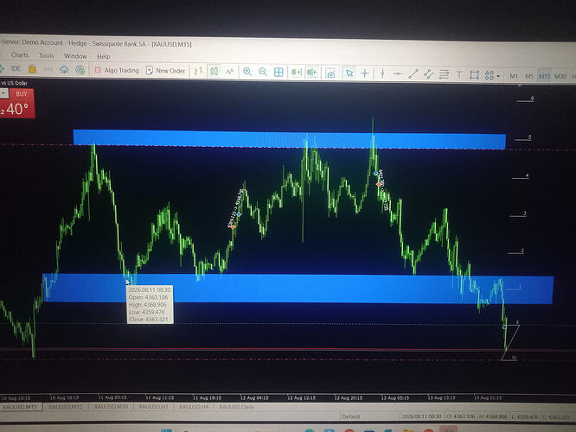Select the upper blue resistance rectangle
The height and width of the screenshot is (432, 576).
click(290, 139)
